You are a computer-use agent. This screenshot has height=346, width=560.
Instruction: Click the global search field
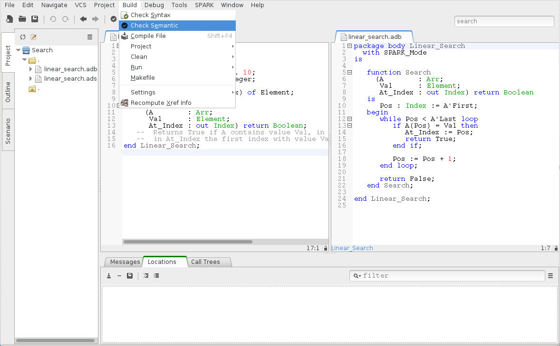click(x=504, y=21)
